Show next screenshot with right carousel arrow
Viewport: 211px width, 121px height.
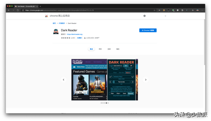click(x=146, y=80)
